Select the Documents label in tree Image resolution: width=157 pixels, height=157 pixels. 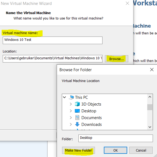(91, 118)
